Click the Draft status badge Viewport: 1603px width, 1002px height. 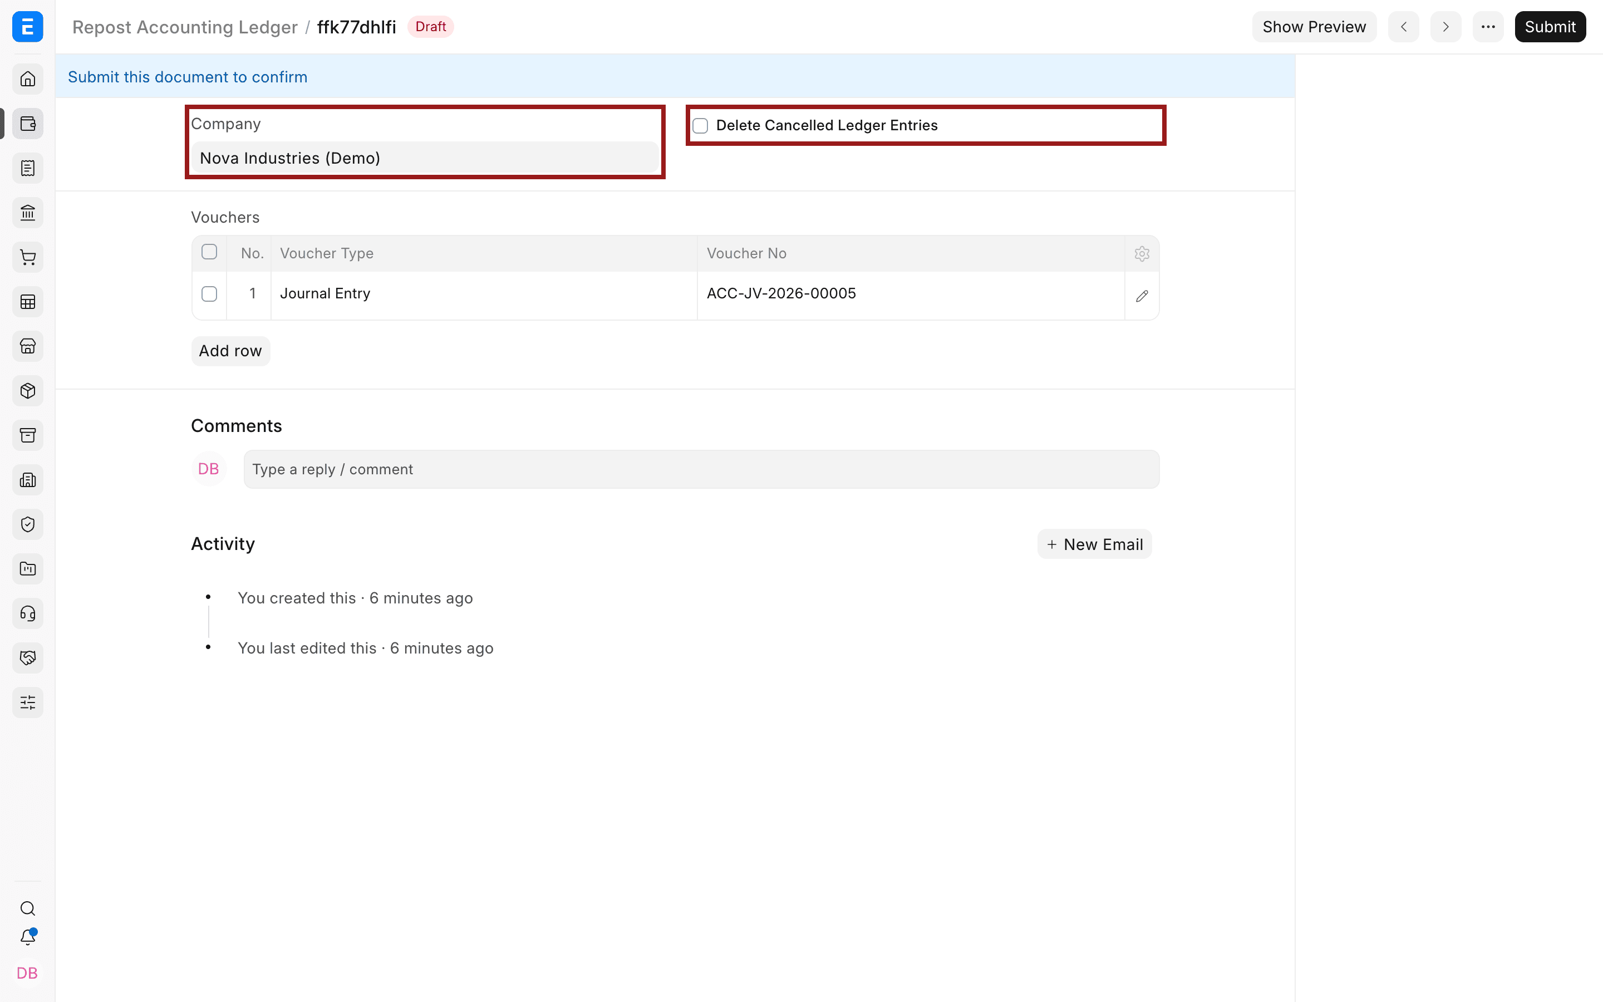(431, 27)
